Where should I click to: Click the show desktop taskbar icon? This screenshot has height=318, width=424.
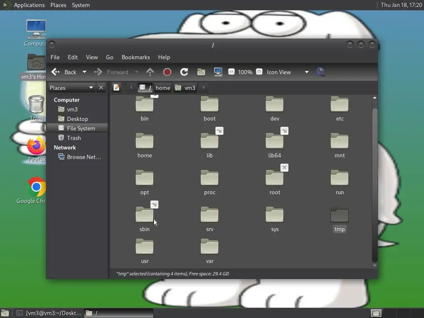pyautogui.click(x=5, y=313)
